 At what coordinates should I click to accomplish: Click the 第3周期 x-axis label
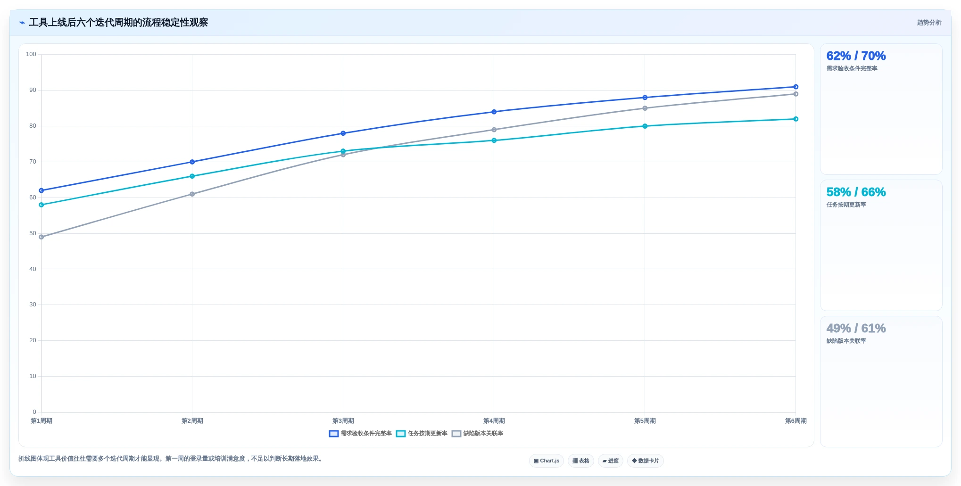pyautogui.click(x=343, y=421)
